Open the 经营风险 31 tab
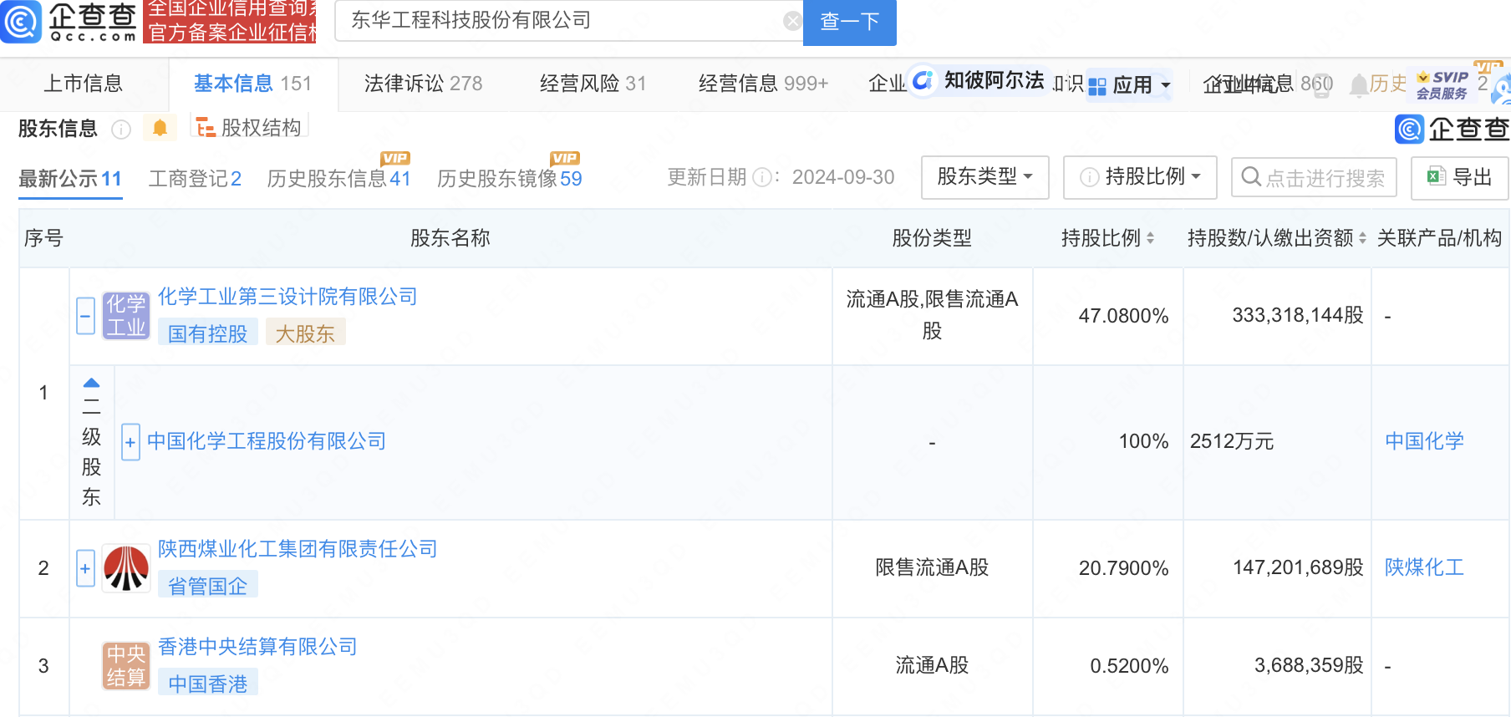 (x=593, y=84)
